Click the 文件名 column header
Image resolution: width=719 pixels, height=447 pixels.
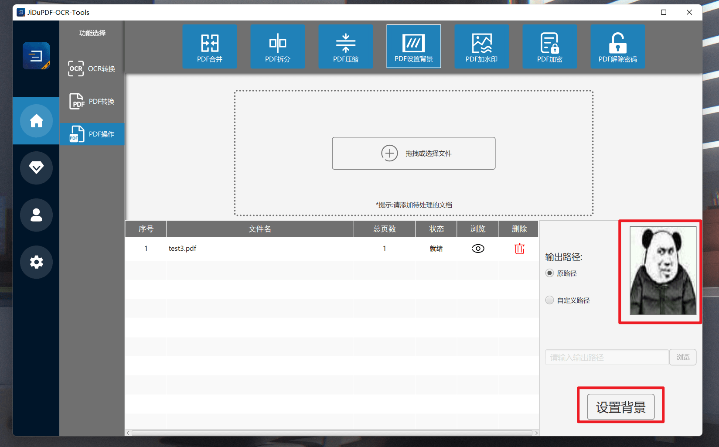click(x=260, y=229)
